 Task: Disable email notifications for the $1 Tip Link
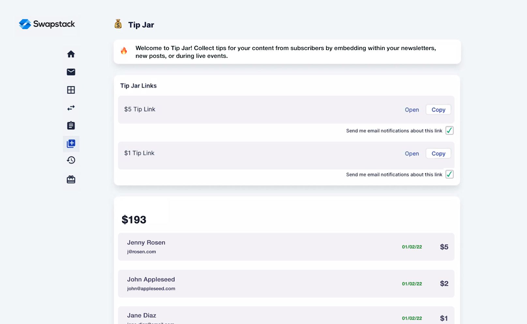click(449, 174)
